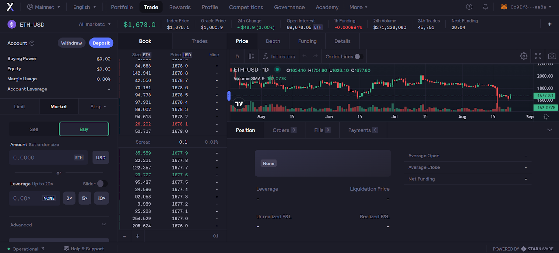Toggle the Order Lines switch
This screenshot has width=559, height=253.
click(x=359, y=57)
